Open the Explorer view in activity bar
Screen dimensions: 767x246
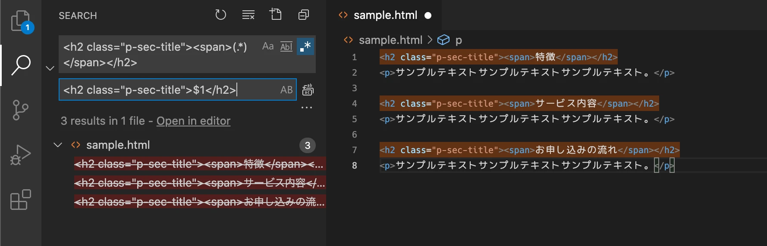coord(21,22)
